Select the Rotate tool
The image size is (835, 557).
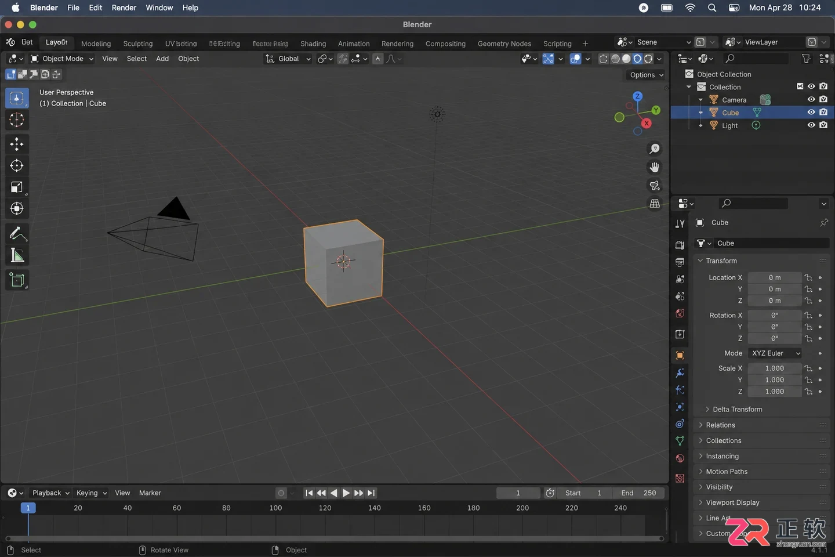[17, 166]
